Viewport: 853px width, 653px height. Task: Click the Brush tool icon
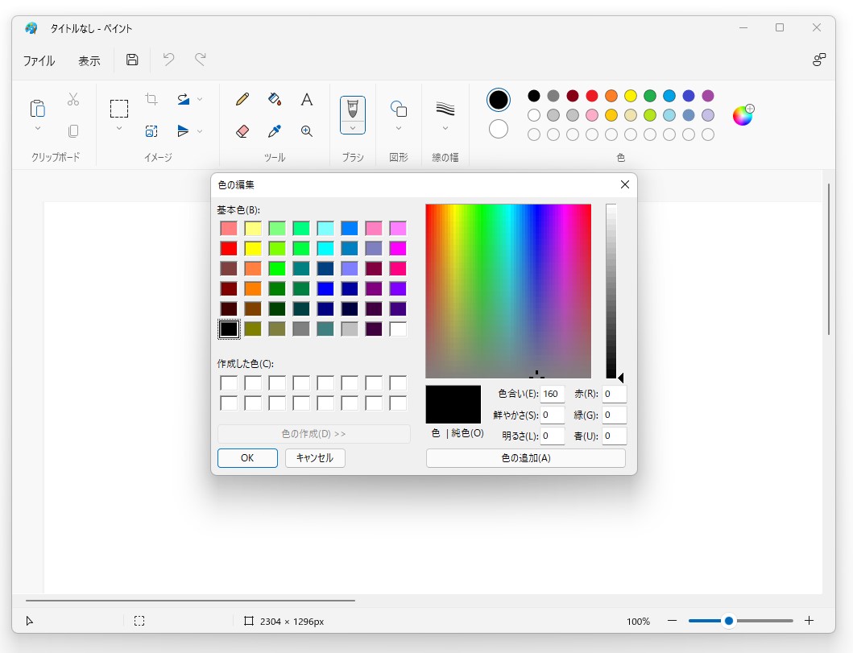pyautogui.click(x=353, y=108)
